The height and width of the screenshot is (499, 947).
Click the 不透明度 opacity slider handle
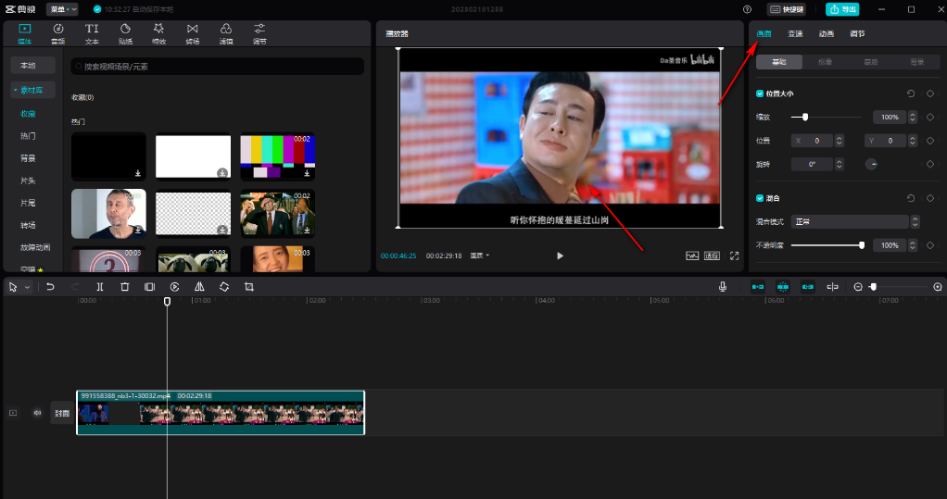click(x=862, y=245)
